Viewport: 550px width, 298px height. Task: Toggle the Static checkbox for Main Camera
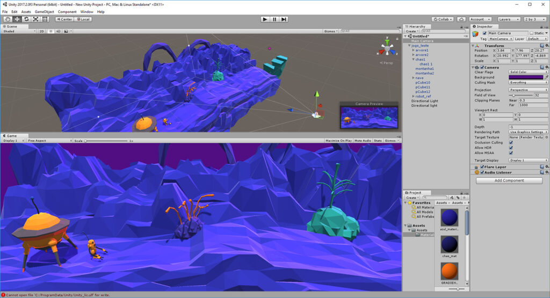531,33
